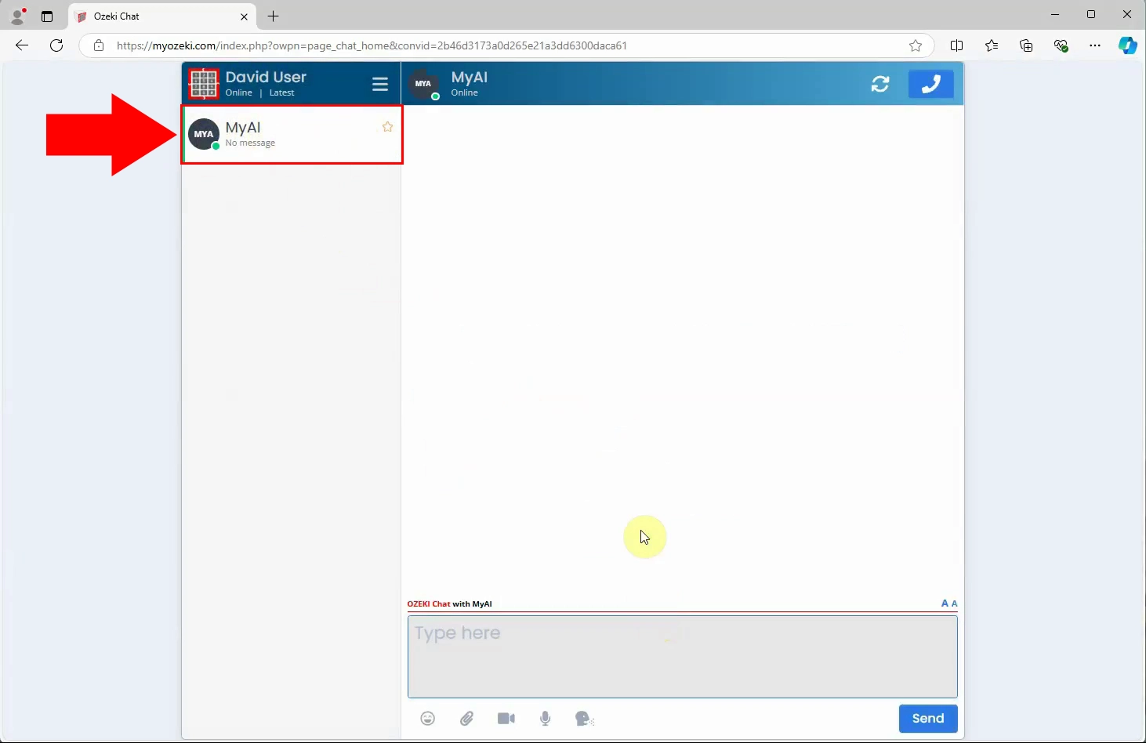Open the browser Favorites list
This screenshot has height=743, width=1146.
pyautogui.click(x=992, y=45)
